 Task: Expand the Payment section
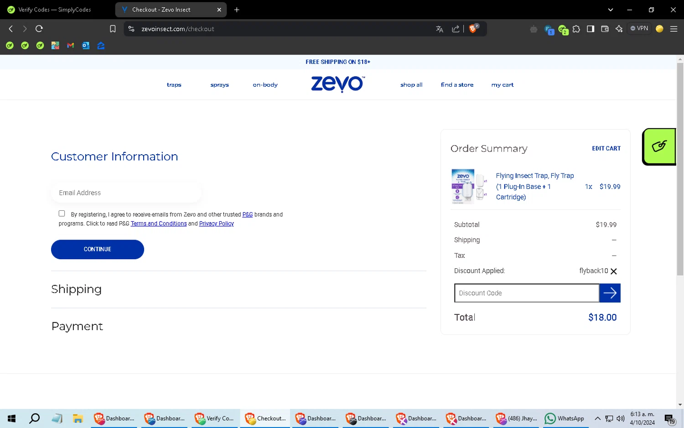(x=77, y=326)
